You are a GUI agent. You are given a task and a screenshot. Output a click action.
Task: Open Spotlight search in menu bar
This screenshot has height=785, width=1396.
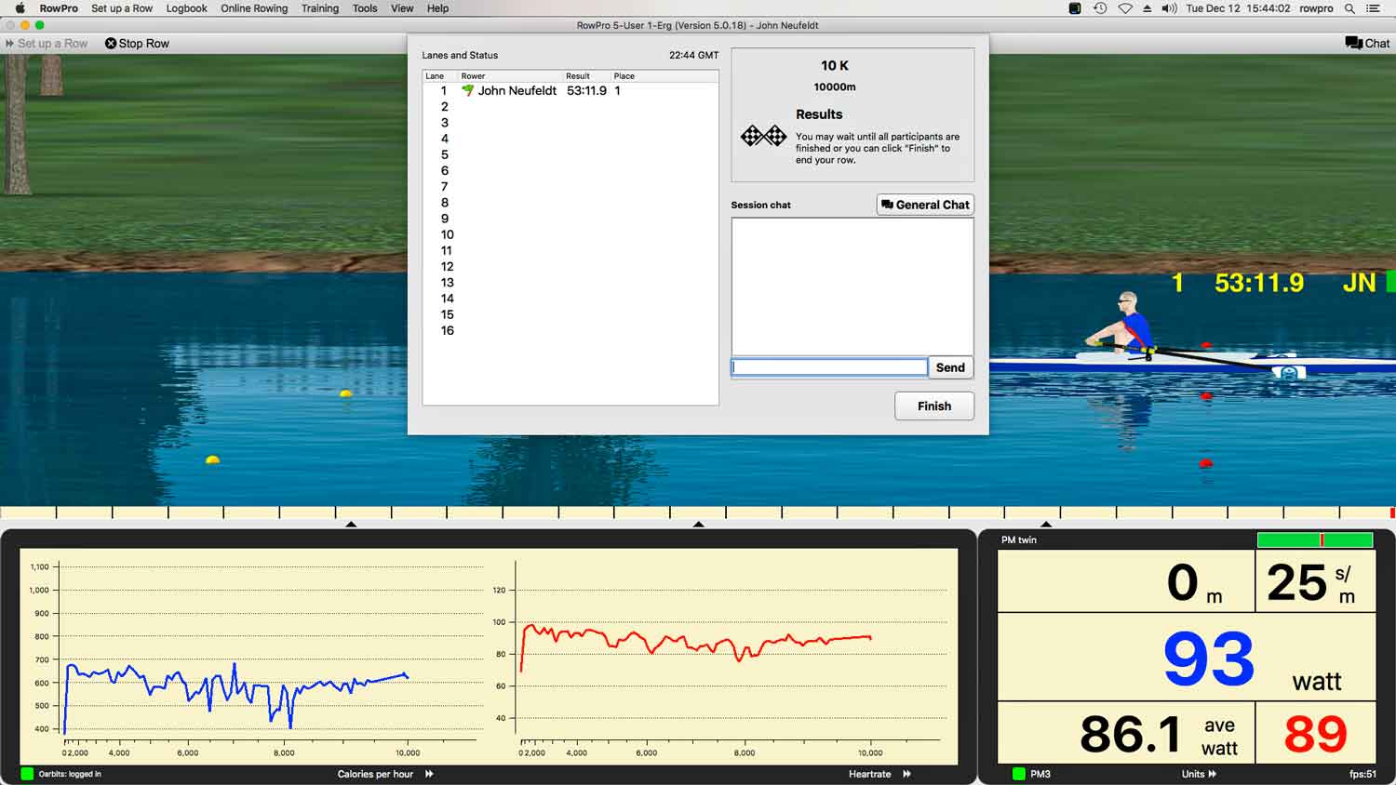pyautogui.click(x=1349, y=8)
